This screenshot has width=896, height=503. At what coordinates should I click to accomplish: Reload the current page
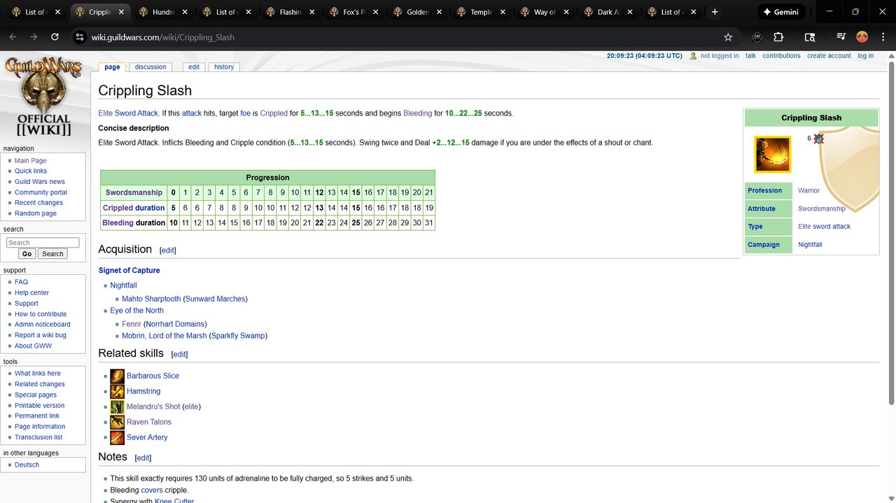55,37
